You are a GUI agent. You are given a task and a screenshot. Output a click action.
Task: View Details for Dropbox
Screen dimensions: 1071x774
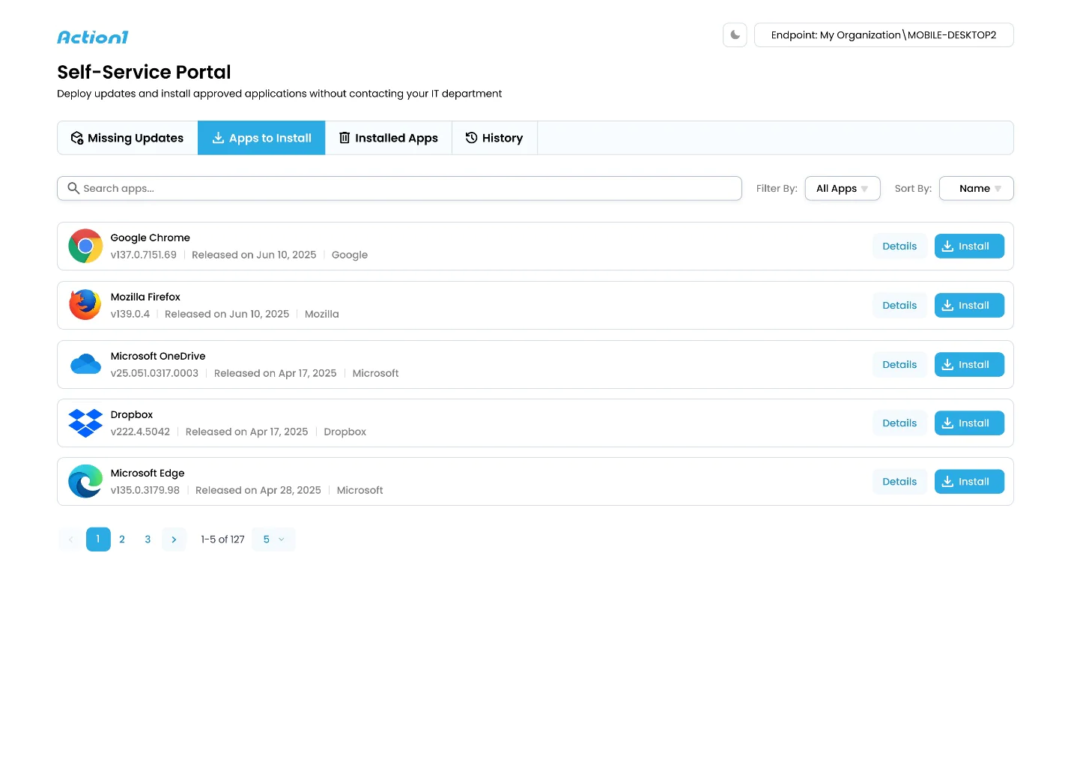point(899,423)
